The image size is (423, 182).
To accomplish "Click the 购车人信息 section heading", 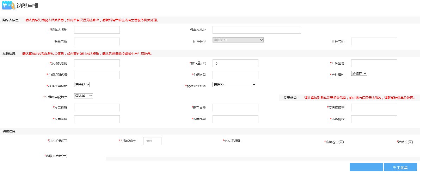I will coord(11,20).
